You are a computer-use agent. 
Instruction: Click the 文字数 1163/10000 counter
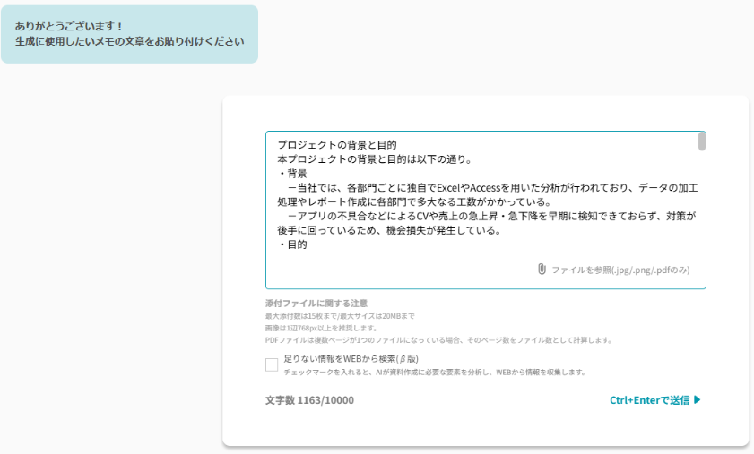coord(309,400)
